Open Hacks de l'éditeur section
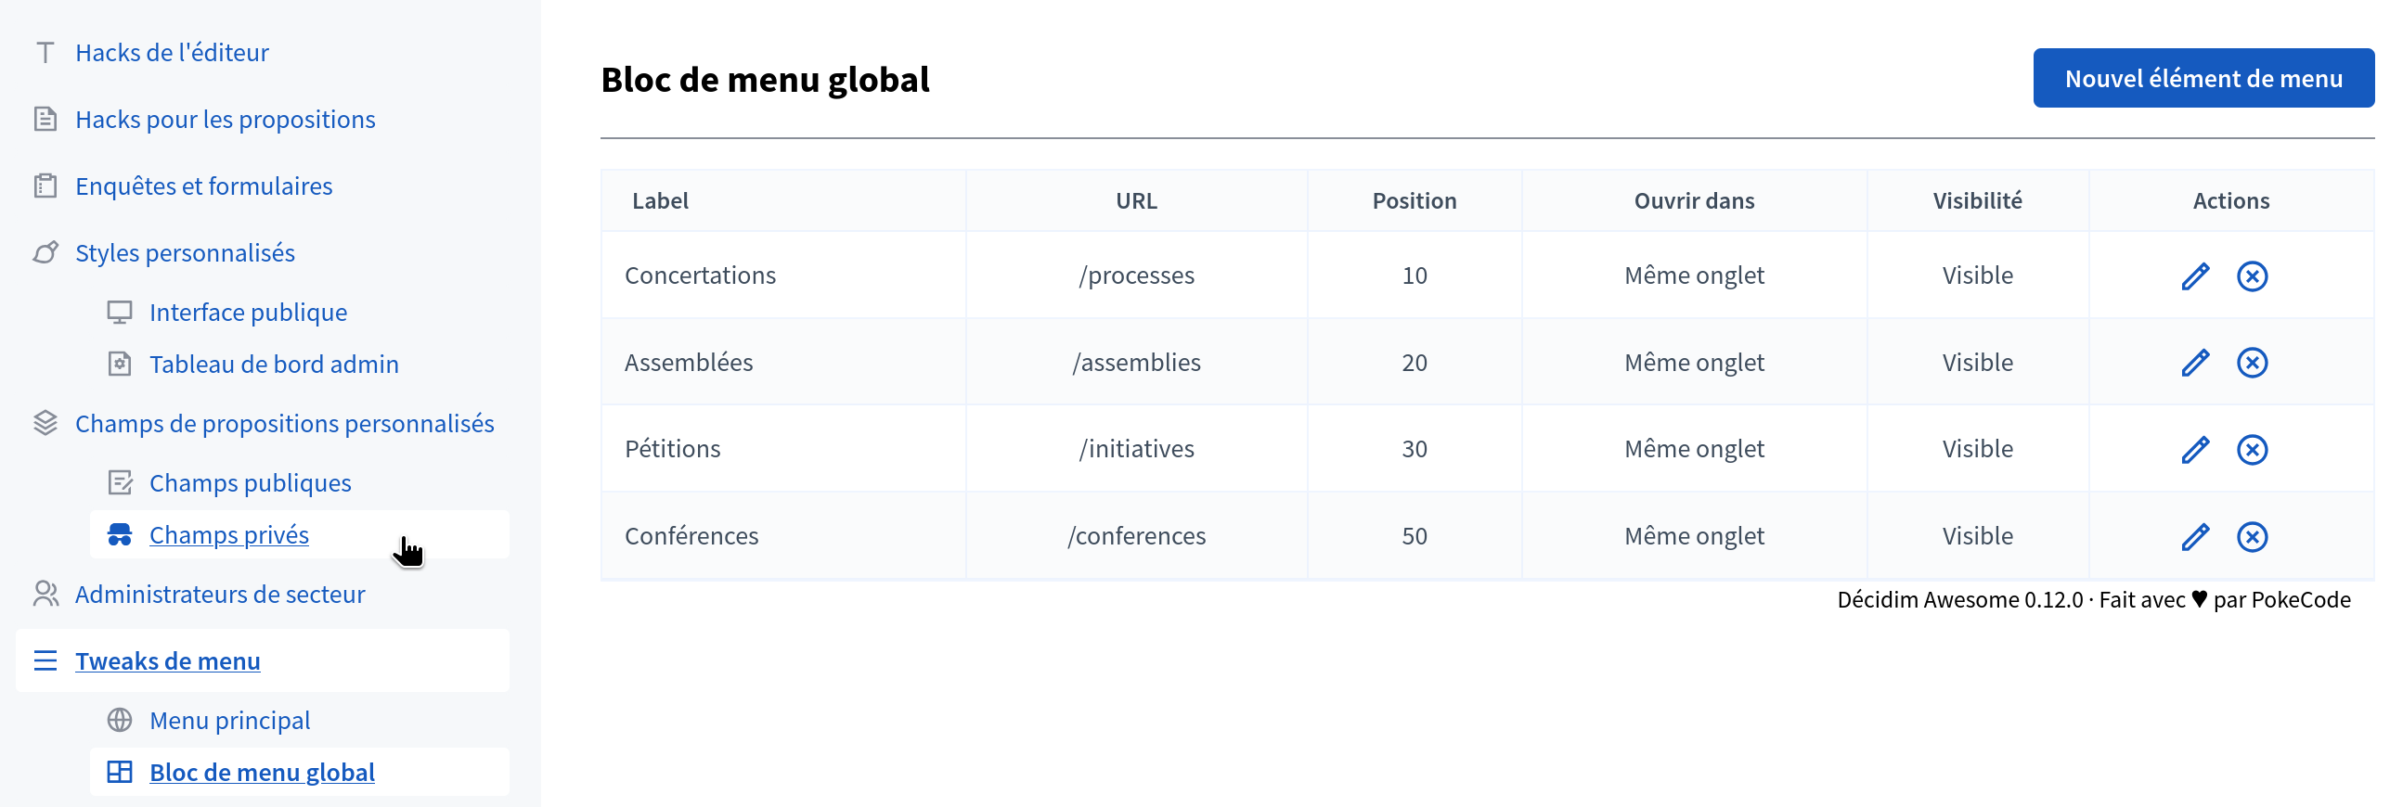Viewport: 2403px width, 807px height. click(x=172, y=52)
